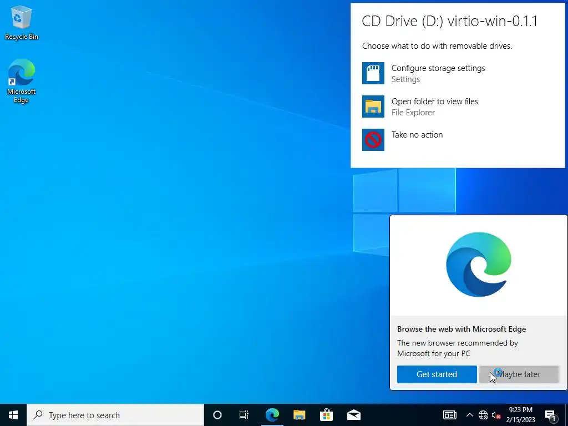Click Get started in Edge popup

coord(437,374)
